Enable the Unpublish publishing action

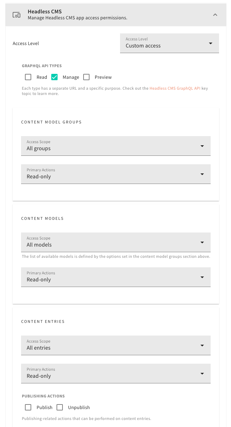click(x=60, y=407)
